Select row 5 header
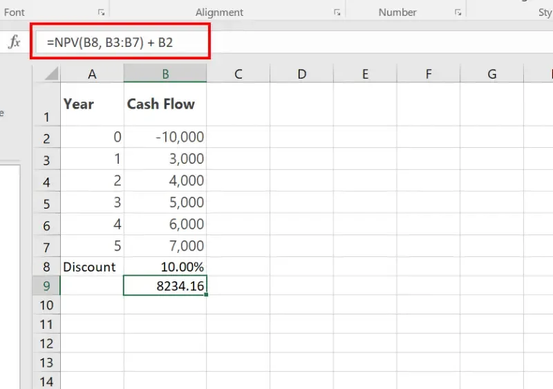Image resolution: width=553 pixels, height=389 pixels. (x=46, y=202)
